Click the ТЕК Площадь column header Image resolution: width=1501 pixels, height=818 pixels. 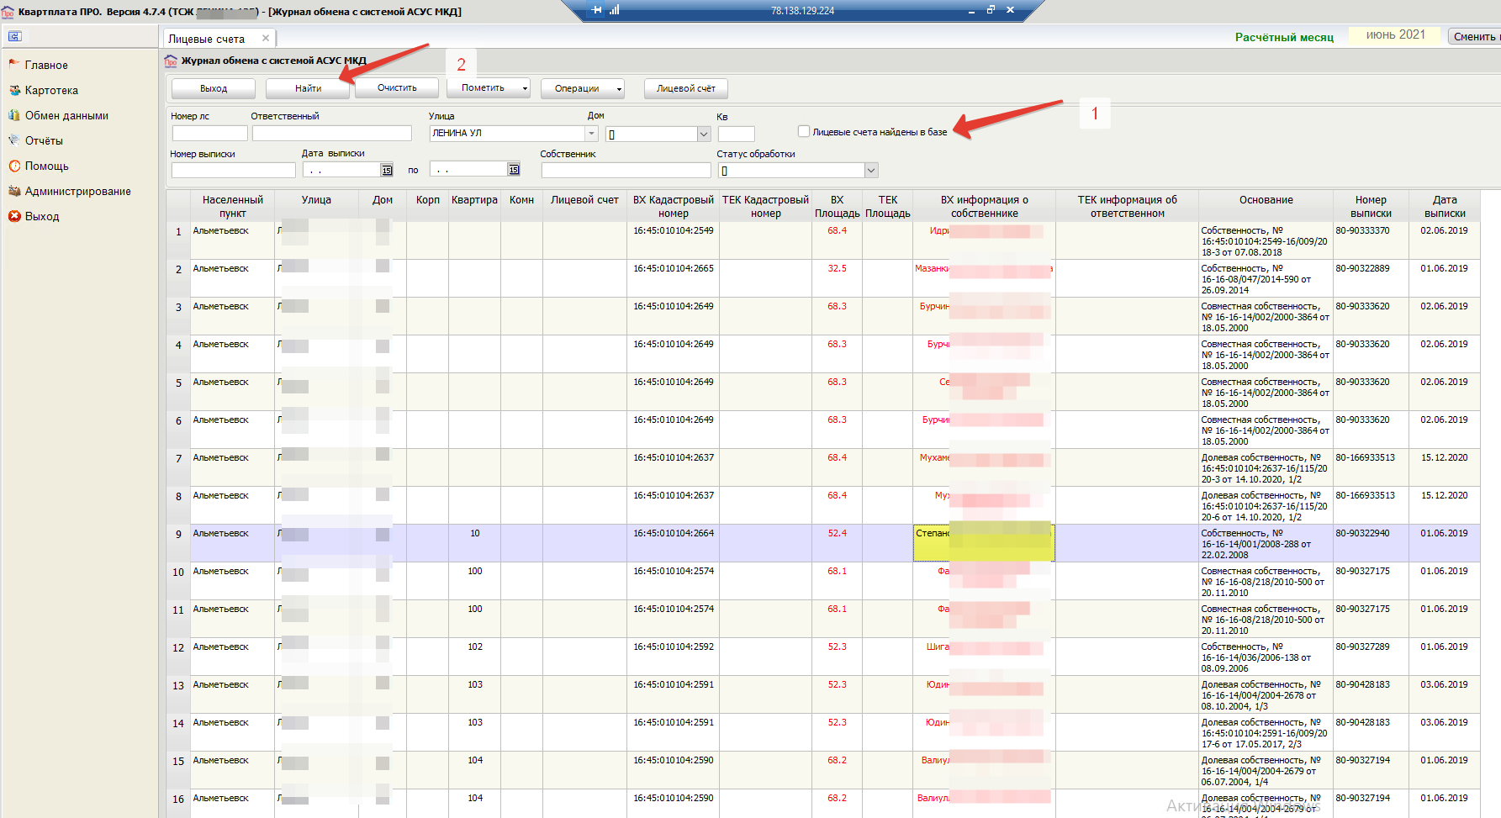pos(888,206)
